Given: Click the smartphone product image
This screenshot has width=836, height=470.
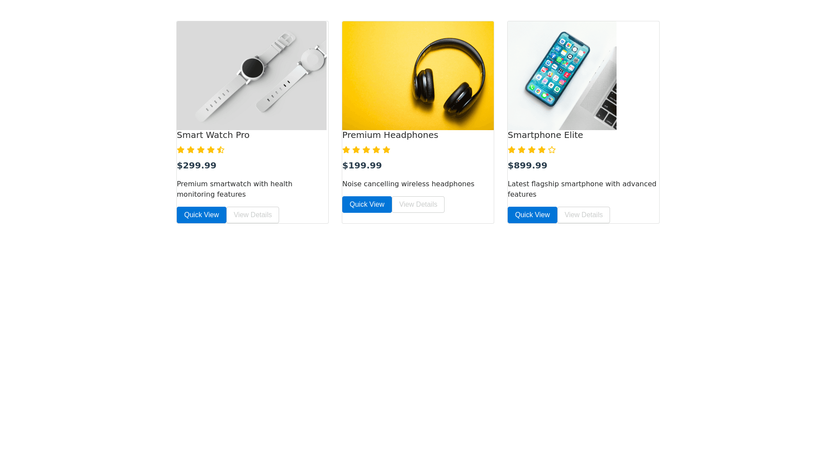Looking at the screenshot, I should (562, 76).
